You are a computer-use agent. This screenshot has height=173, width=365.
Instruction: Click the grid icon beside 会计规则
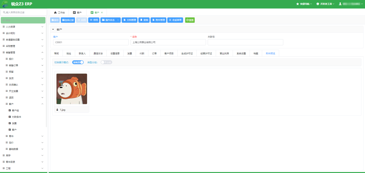coord(4,33)
